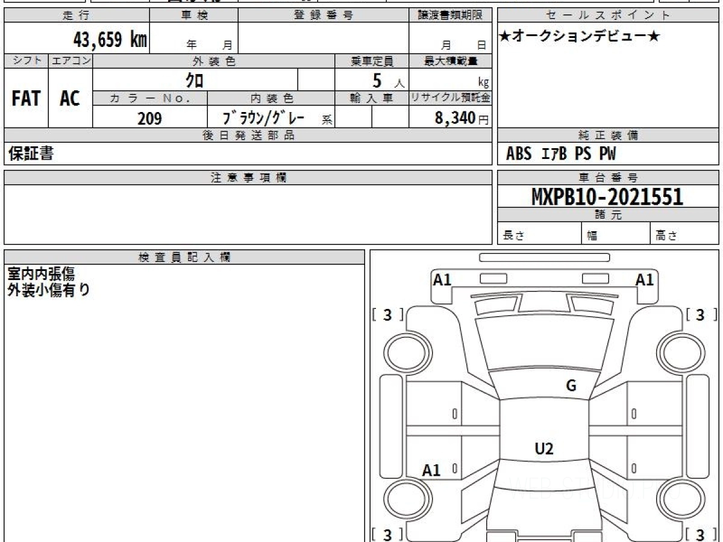Image resolution: width=723 pixels, height=542 pixels.
Task: Click the 車台番号 header
Action: click(608, 178)
